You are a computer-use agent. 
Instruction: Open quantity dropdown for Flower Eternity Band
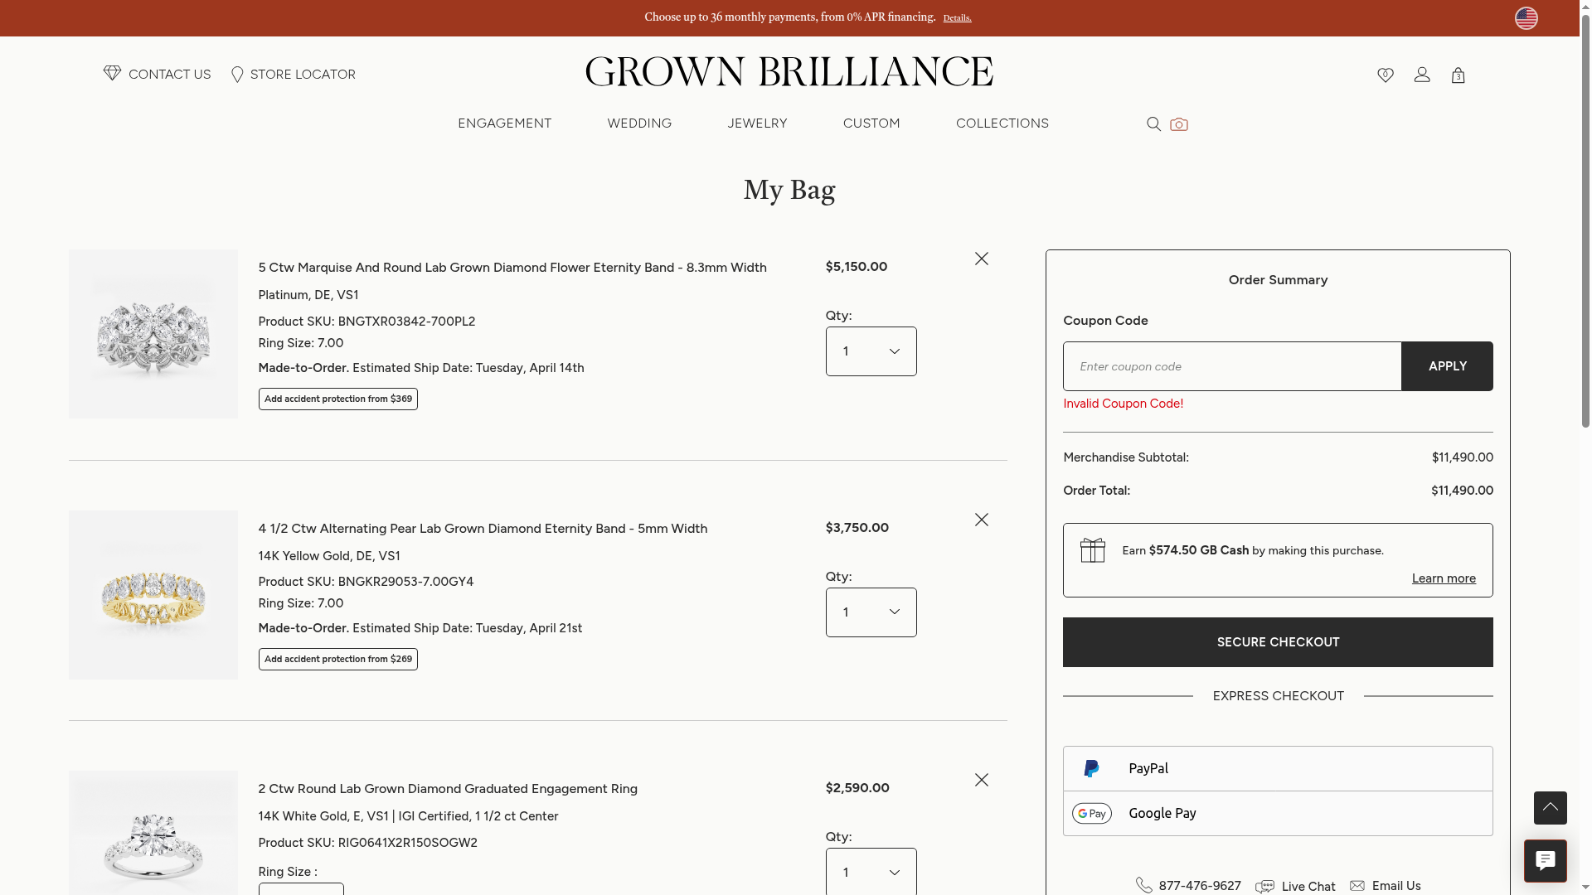[871, 351]
